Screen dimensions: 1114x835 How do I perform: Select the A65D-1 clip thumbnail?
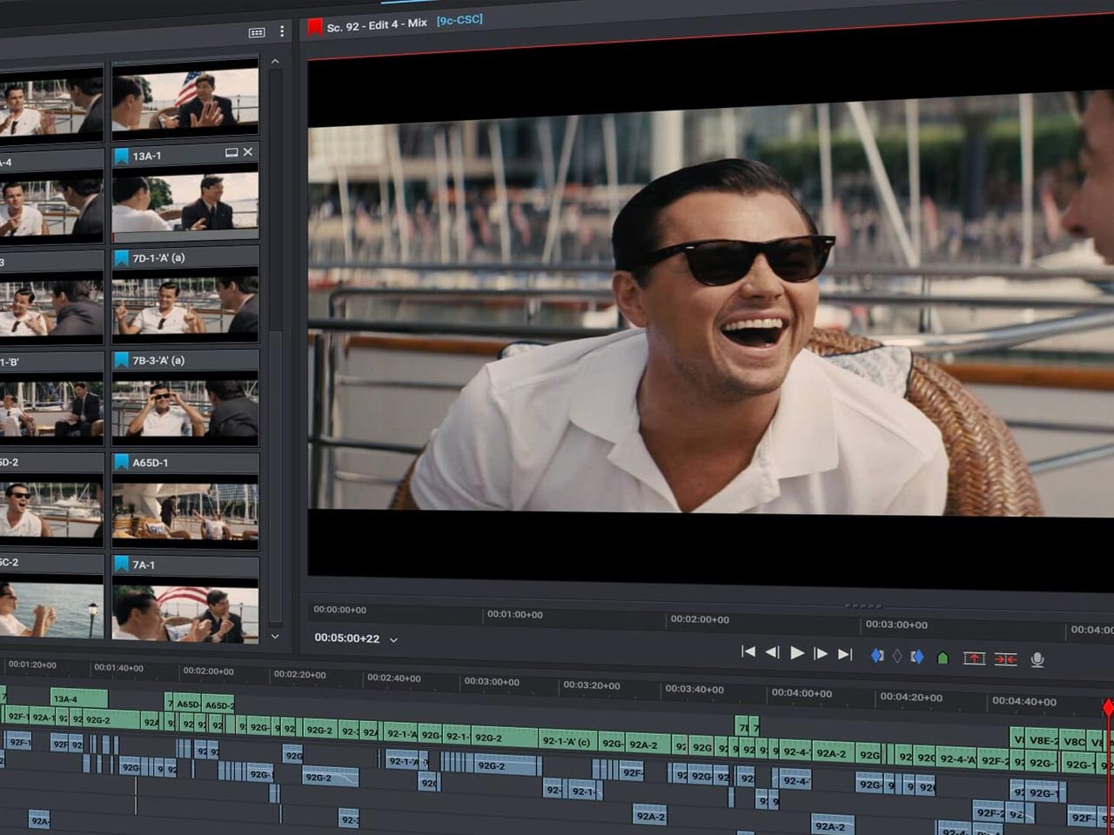click(x=185, y=511)
